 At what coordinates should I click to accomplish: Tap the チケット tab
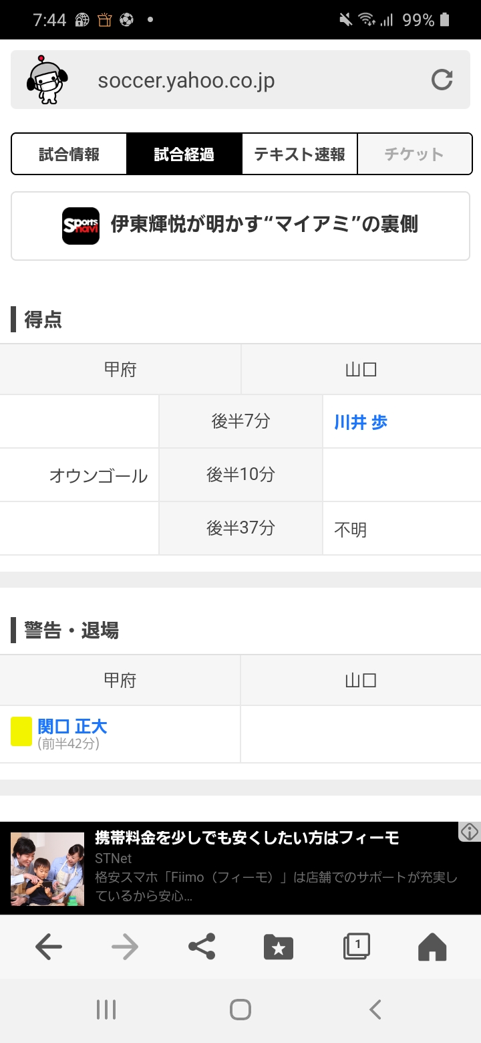pos(414,154)
